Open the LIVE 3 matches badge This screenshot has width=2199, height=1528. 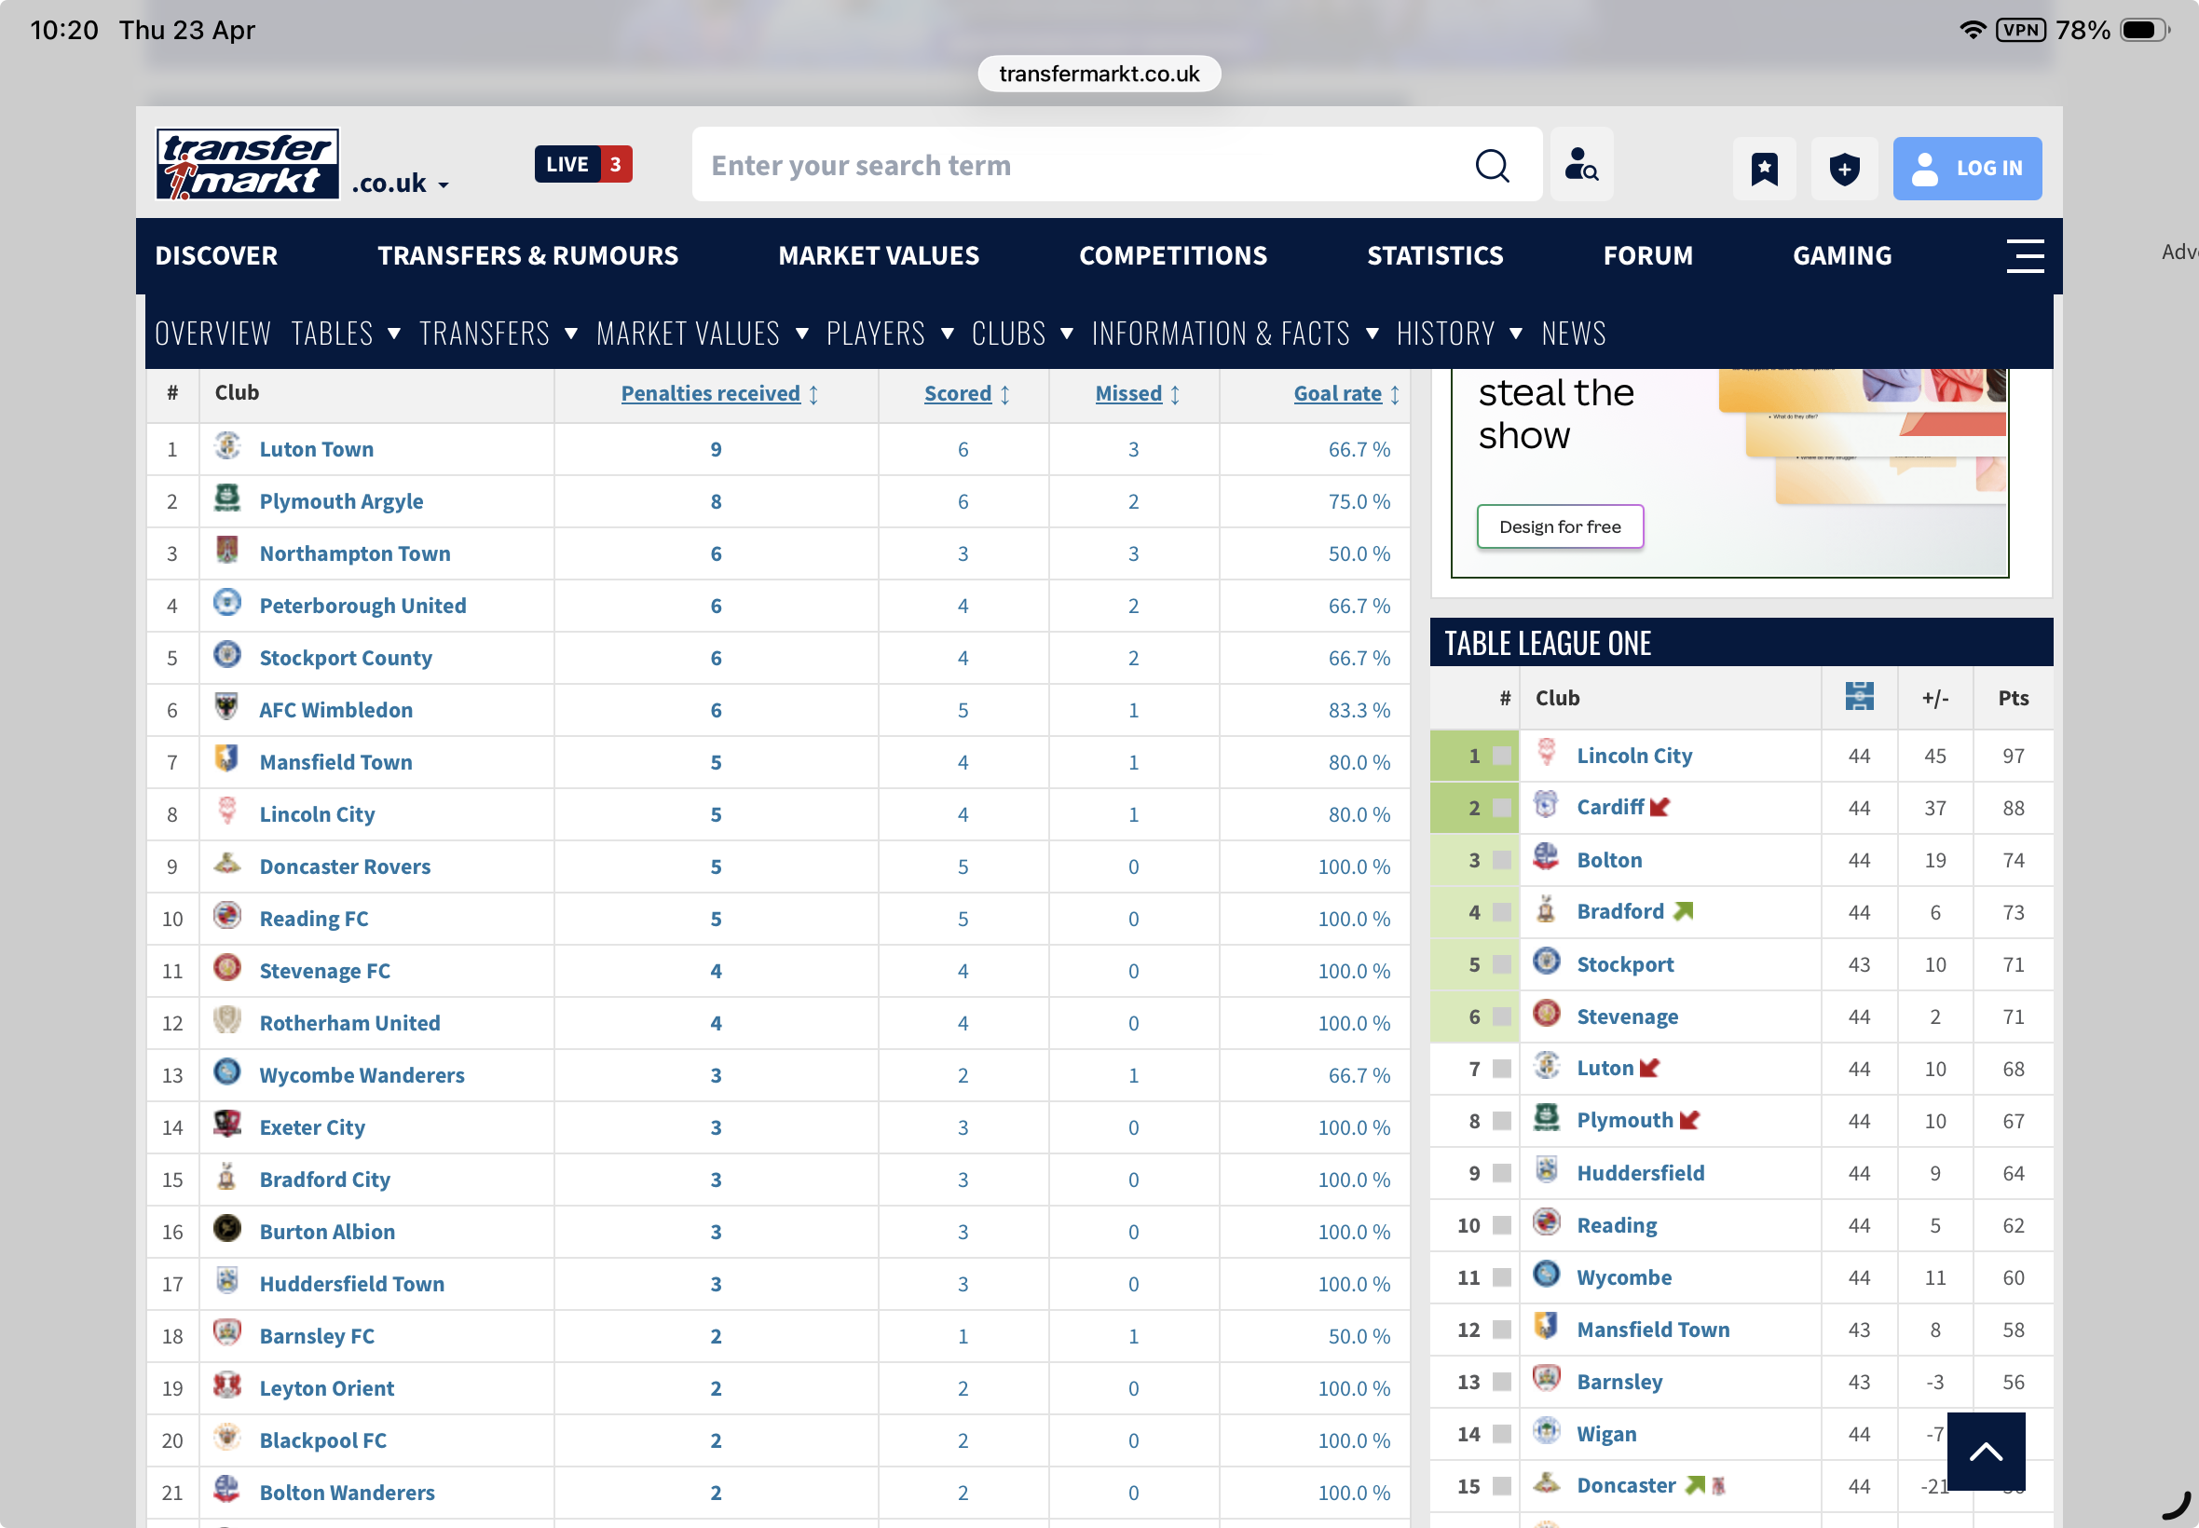click(x=583, y=164)
